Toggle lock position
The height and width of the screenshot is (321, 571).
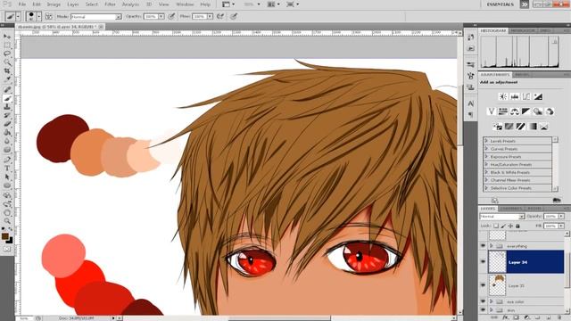tap(510, 226)
